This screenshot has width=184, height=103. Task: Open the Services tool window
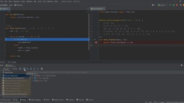90,100
